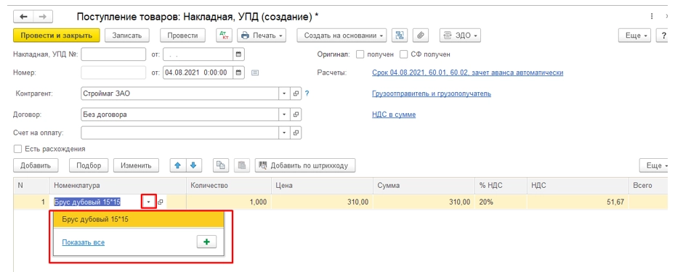Expand Печать dropdown

[262, 36]
